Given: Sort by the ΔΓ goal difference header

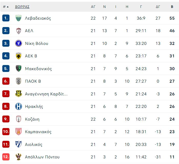Looking at the screenshot, I should point(158,7).
